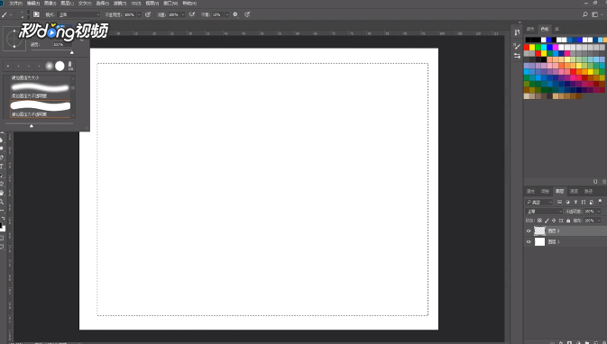Open the 文件(F) menu
The width and height of the screenshot is (607, 344).
click(x=16, y=3)
